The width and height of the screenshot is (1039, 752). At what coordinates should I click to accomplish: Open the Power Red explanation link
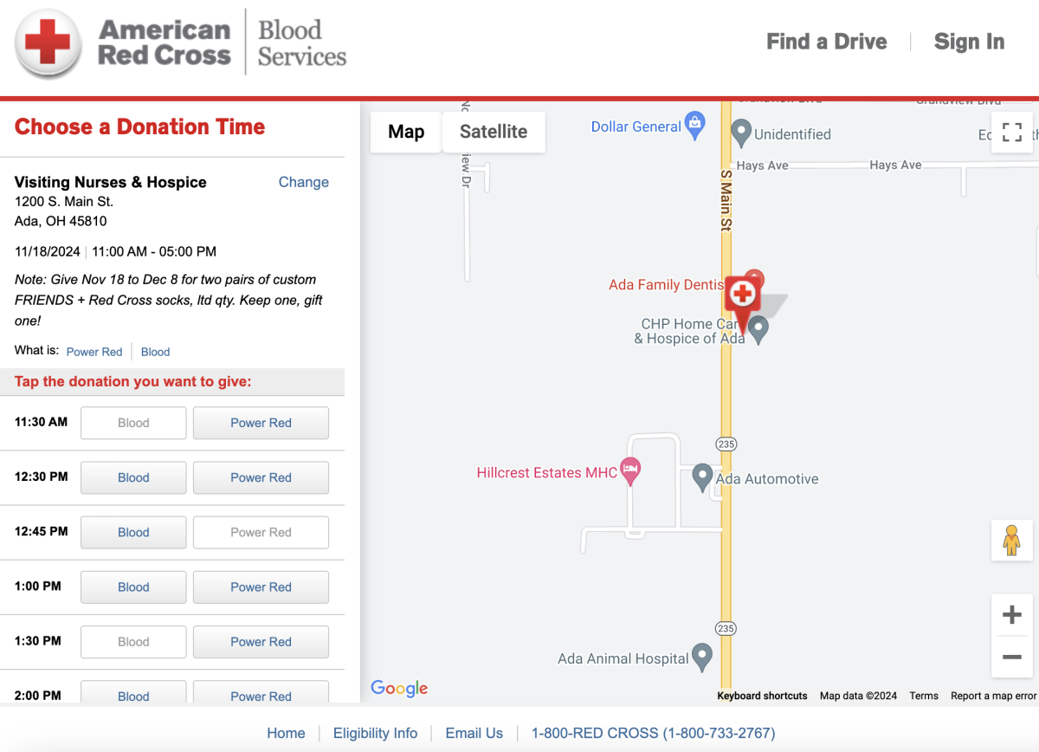[x=94, y=352]
